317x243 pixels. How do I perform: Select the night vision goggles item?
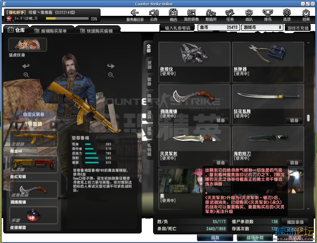tap(194, 62)
